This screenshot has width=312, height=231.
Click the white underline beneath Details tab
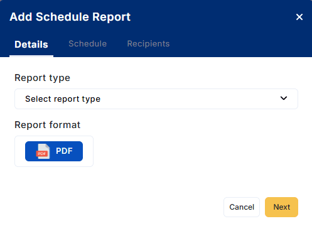tap(31, 56)
